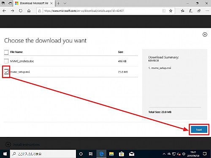Click the Total Size: 23.8 MB text
Viewport: 211px width, 158px height.
click(x=160, y=112)
